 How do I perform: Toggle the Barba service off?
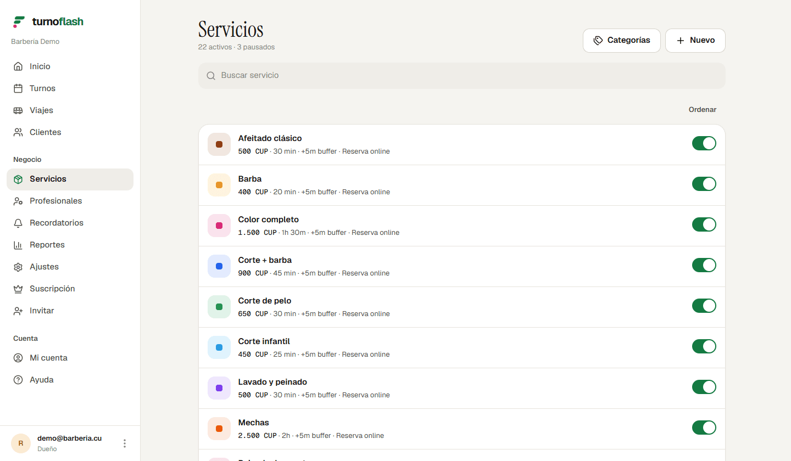click(704, 184)
